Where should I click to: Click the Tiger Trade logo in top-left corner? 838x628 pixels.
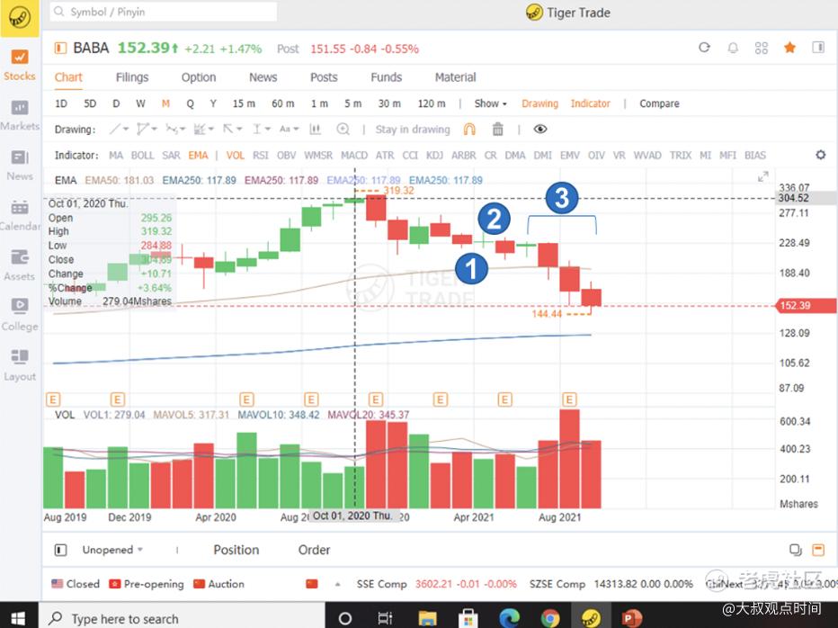coord(19,18)
